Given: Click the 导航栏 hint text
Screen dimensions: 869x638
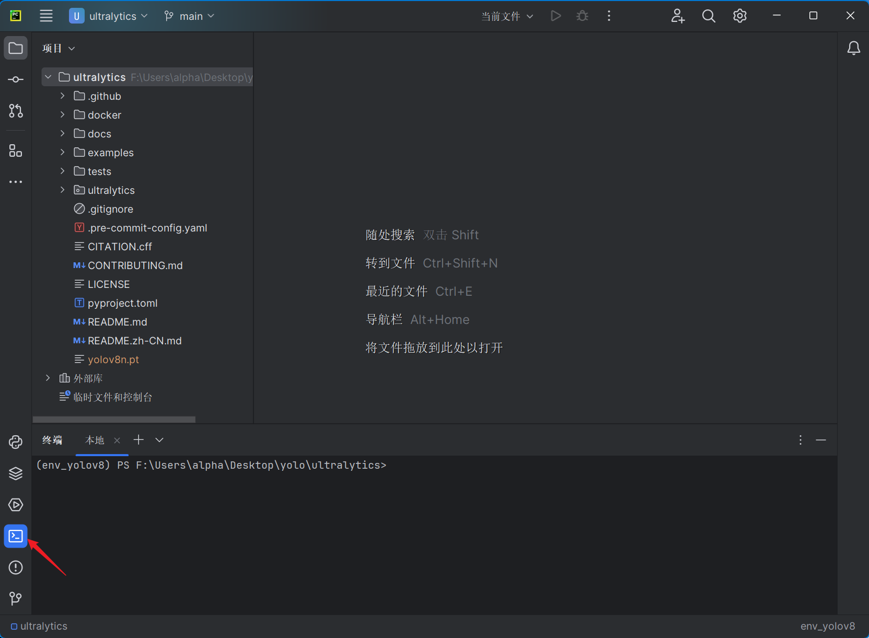Looking at the screenshot, I should 384,320.
